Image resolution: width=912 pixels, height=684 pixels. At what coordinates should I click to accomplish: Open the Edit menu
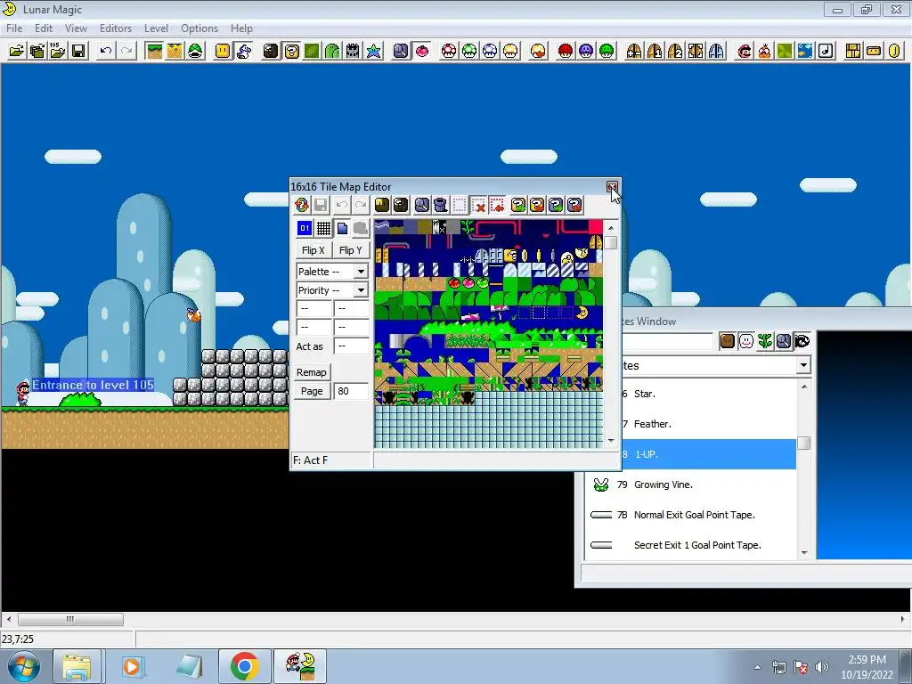[44, 28]
